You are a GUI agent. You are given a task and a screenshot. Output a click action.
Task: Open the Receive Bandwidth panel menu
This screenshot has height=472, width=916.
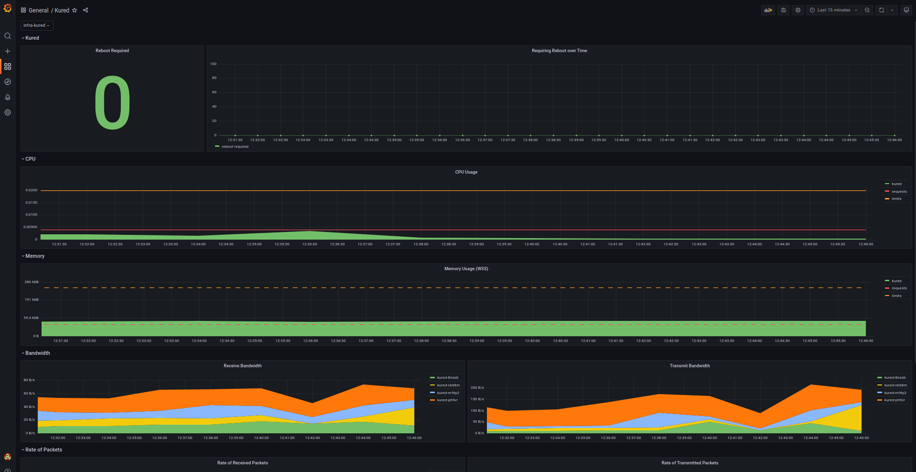tap(243, 366)
